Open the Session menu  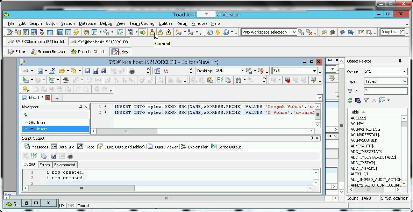[x=68, y=23]
